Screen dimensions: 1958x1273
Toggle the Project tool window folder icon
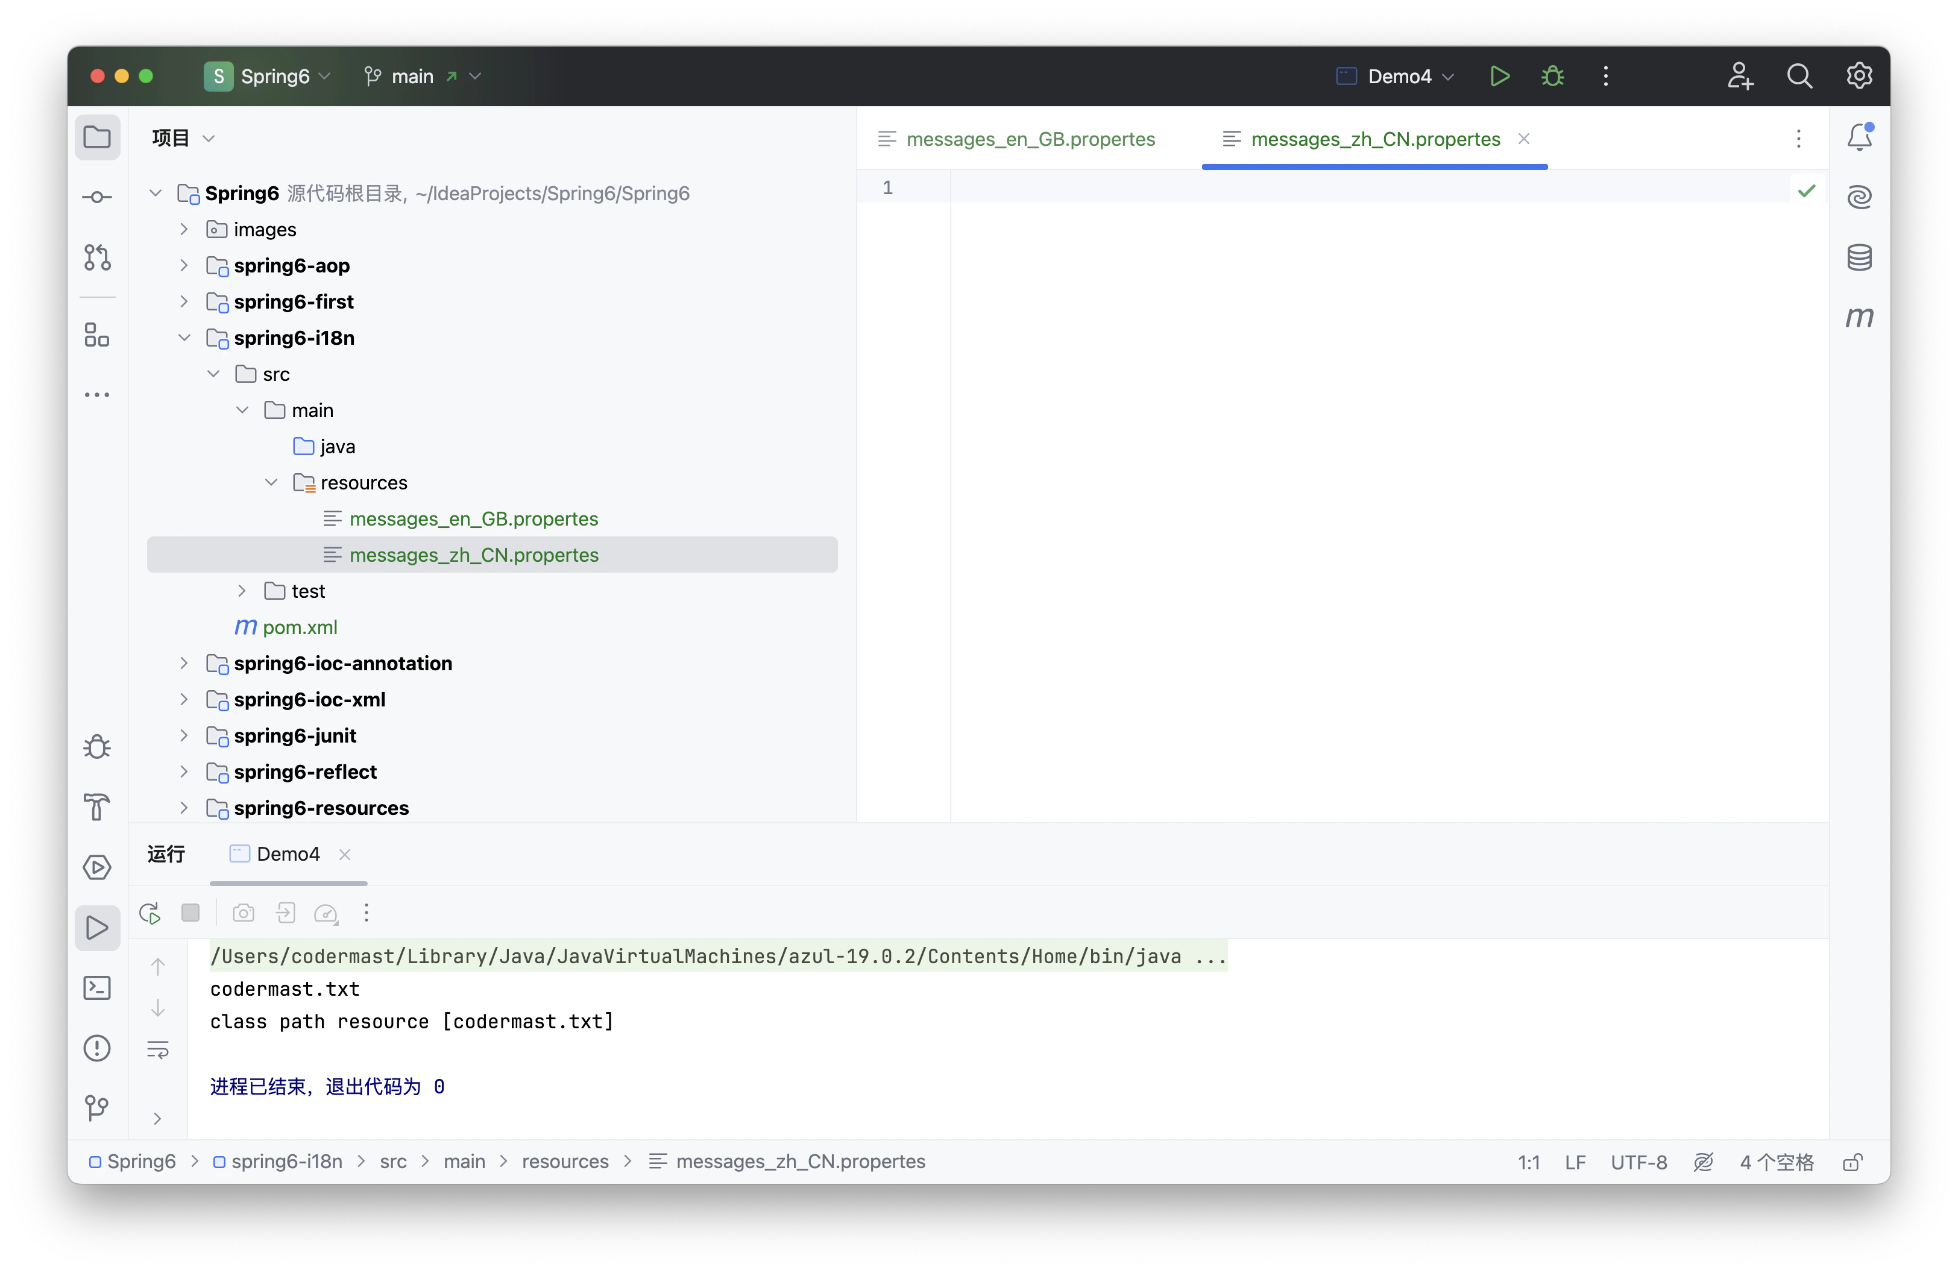click(x=97, y=137)
